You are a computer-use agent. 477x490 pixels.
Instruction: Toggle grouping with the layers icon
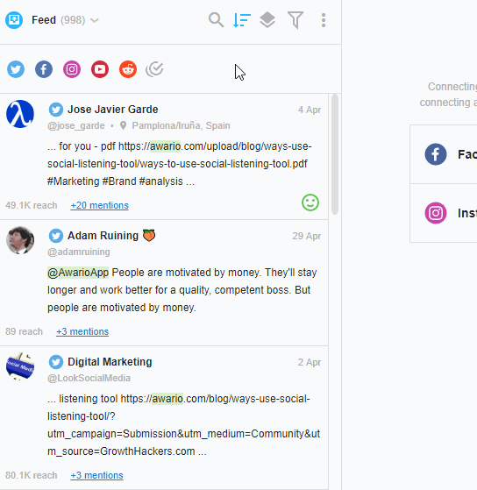[267, 20]
